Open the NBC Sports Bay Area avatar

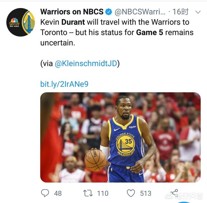(21, 23)
